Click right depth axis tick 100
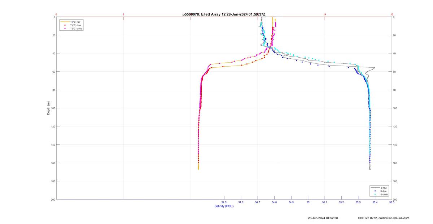Image resolution: width=433 pixels, height=224 pixels. click(x=395, y=108)
